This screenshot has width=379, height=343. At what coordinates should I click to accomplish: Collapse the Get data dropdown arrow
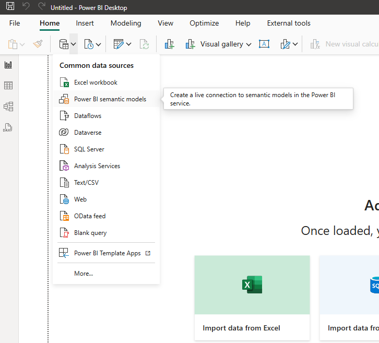click(x=74, y=44)
